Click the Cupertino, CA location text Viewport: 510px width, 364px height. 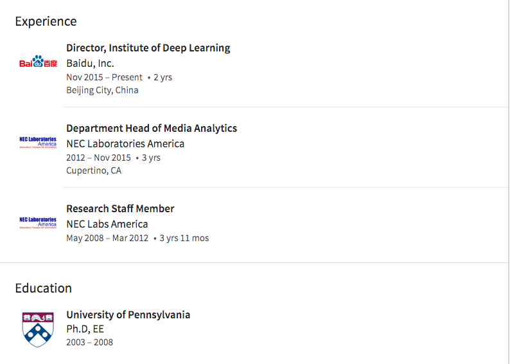tap(94, 170)
